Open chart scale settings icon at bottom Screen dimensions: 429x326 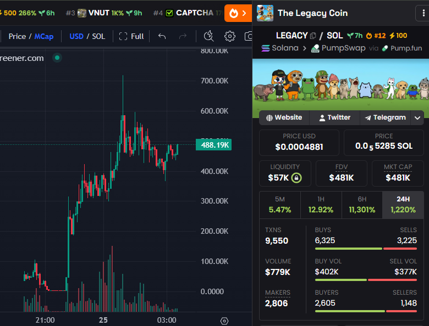[224, 321]
